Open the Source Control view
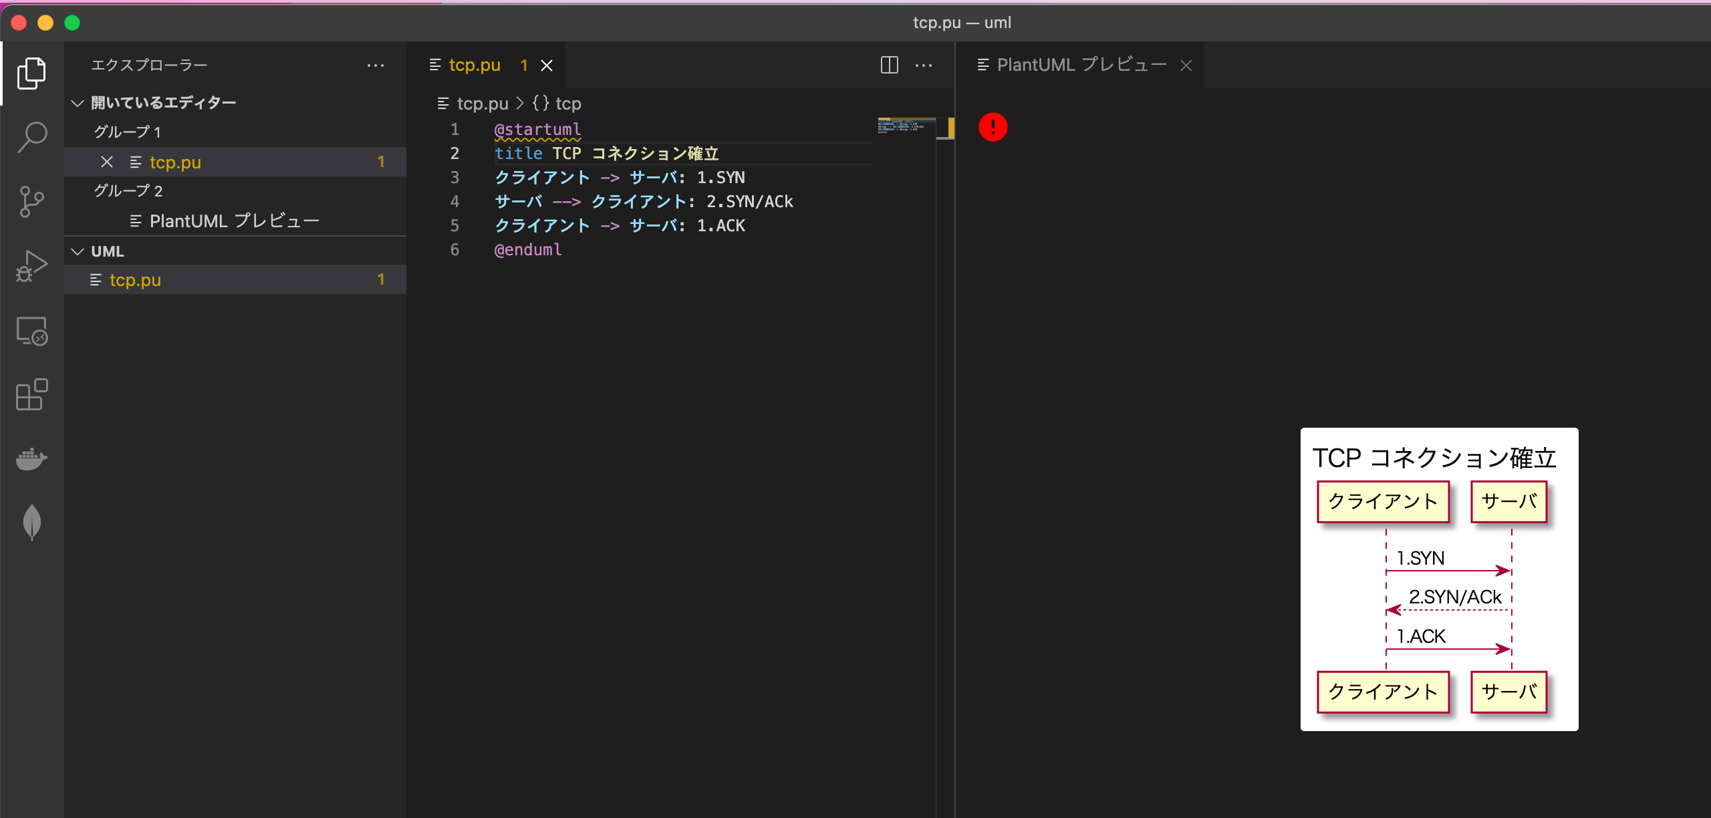 coord(31,201)
